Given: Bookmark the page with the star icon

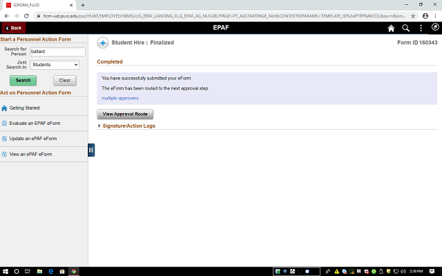Looking at the screenshot, I should [x=413, y=16].
